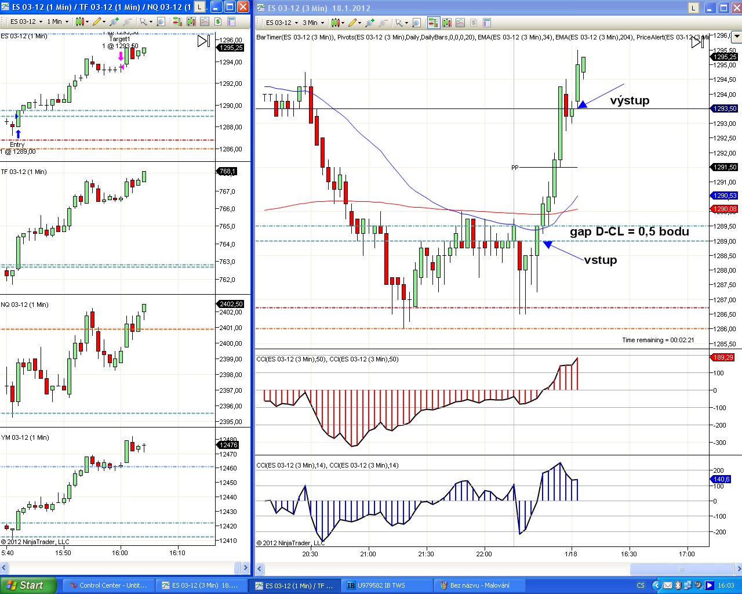Click 2402,50 price marker on NQ panel

231,304
